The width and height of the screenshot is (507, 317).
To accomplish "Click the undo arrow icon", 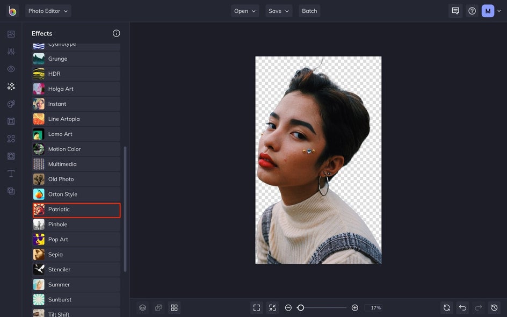I will click(x=463, y=308).
